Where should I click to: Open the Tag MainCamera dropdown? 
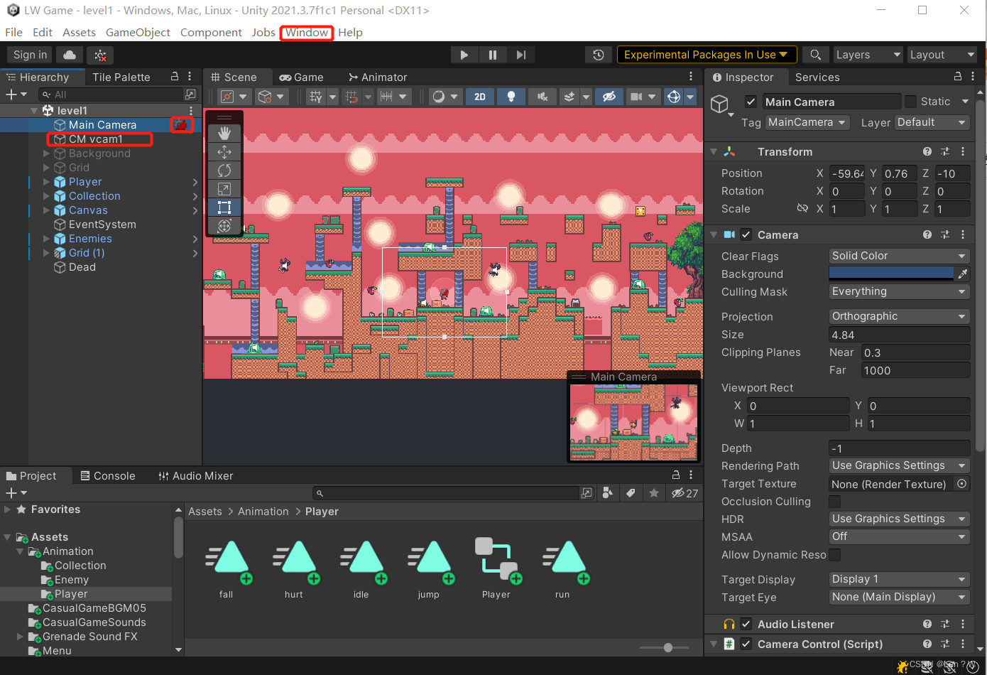[807, 122]
